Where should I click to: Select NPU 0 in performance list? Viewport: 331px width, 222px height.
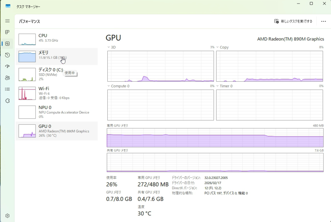pos(57,112)
